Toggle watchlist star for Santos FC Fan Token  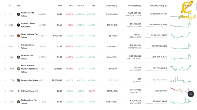click(x=5, y=14)
